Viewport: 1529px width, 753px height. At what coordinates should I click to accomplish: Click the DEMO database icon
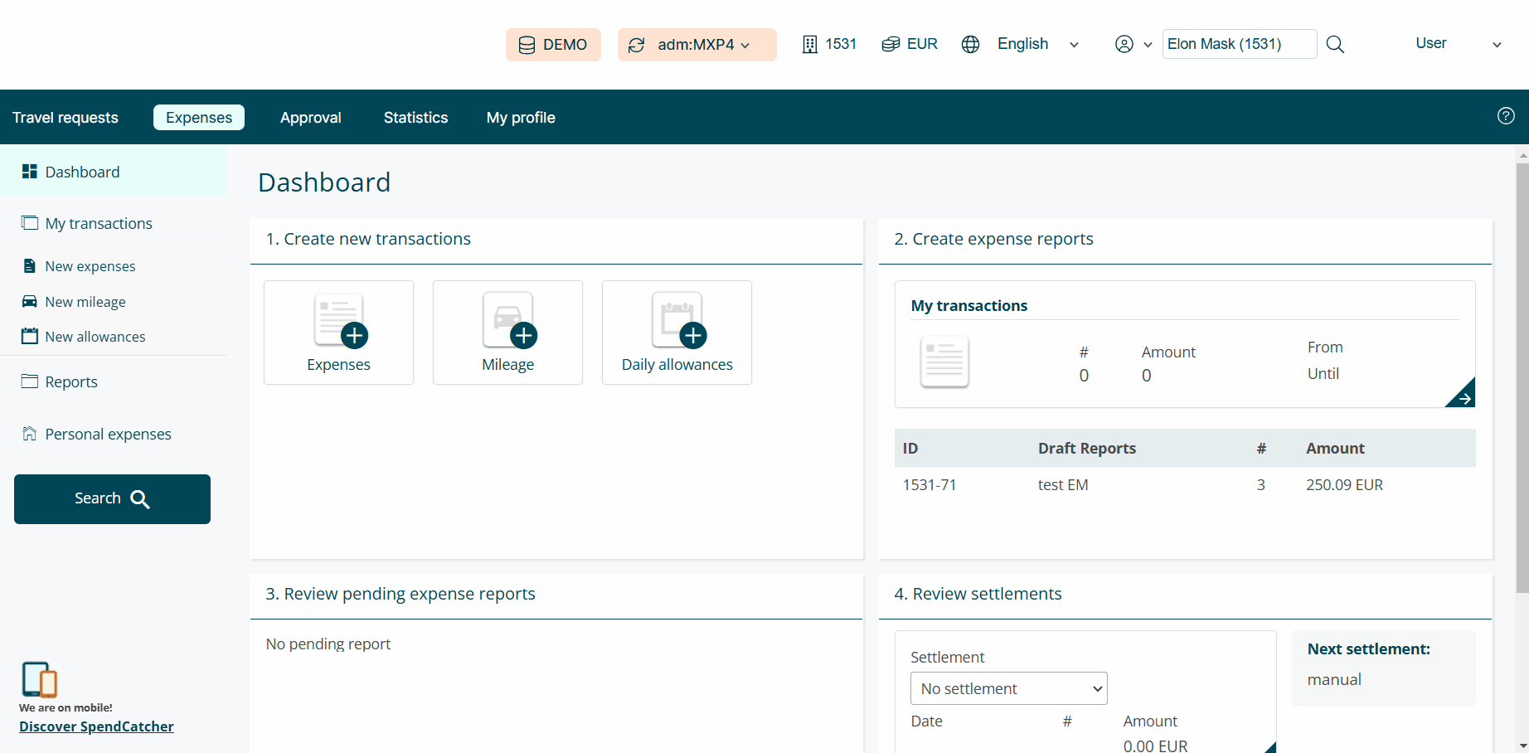527,44
